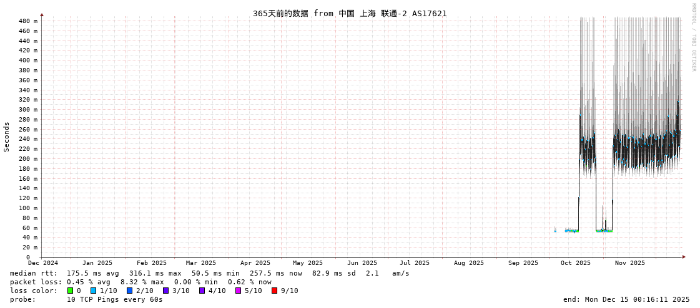Click the graph title mentioning AS17621
The width and height of the screenshot is (700, 308).
pyautogui.click(x=350, y=13)
